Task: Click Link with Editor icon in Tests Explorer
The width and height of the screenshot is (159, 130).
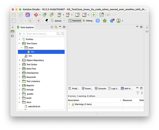Action: (56, 27)
